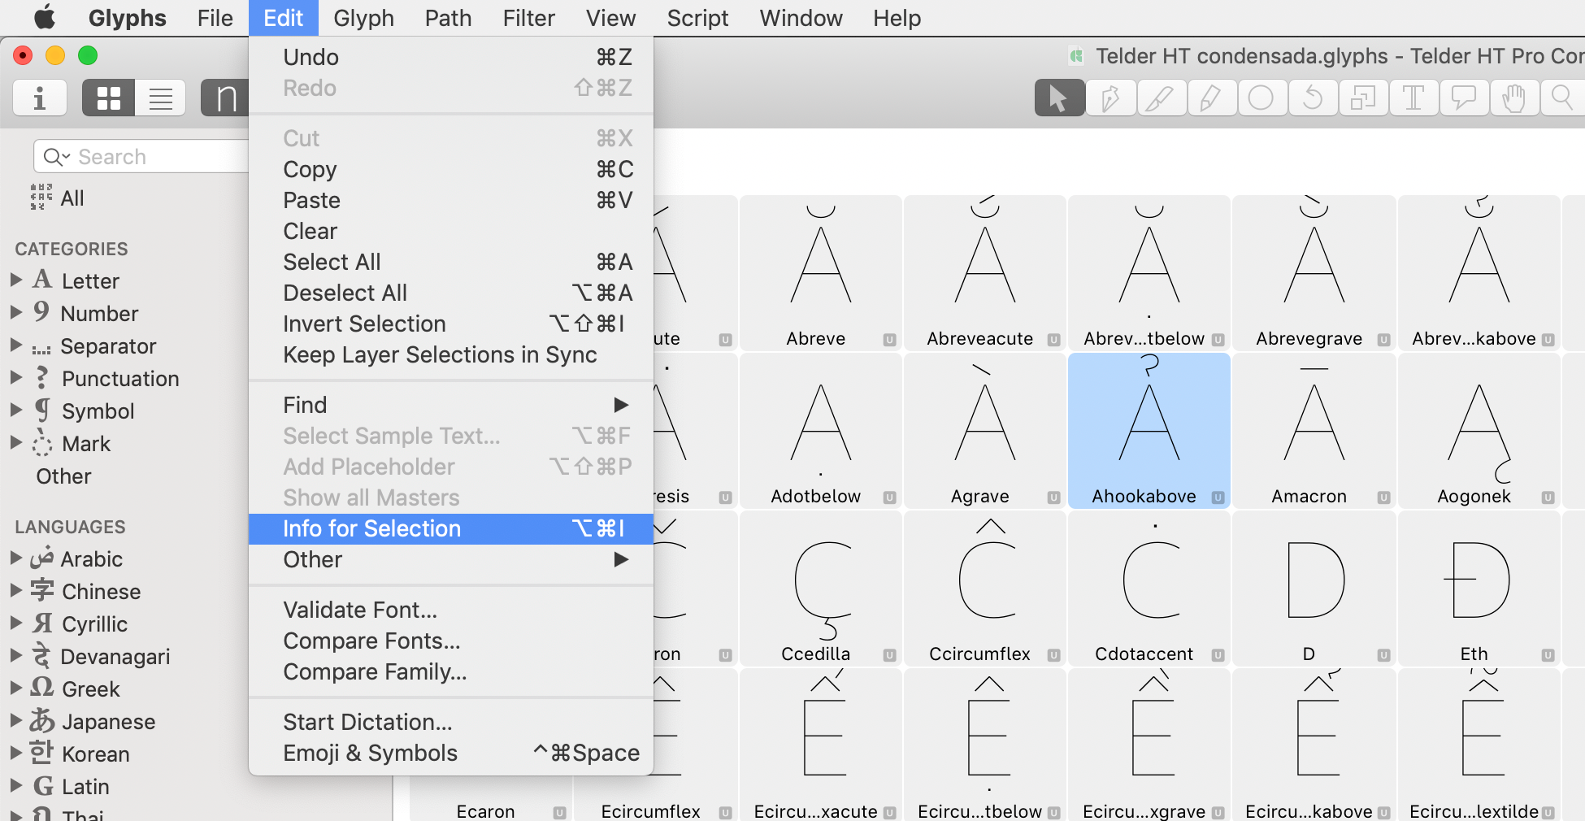This screenshot has width=1585, height=821.
Task: Open the Filter menu
Action: point(528,18)
